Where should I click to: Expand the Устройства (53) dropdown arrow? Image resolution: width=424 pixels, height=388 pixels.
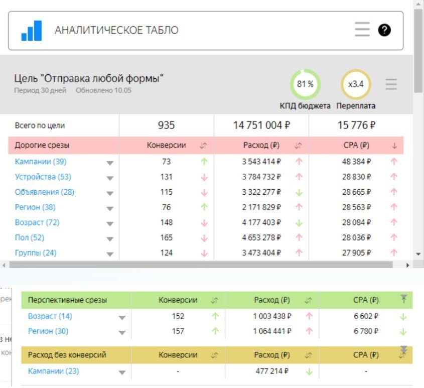point(110,178)
